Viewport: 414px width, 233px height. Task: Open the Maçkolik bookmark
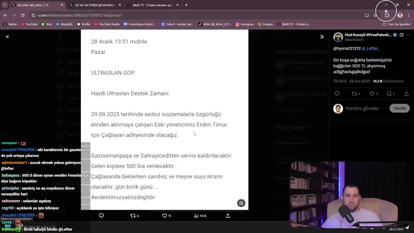[x=64, y=24]
